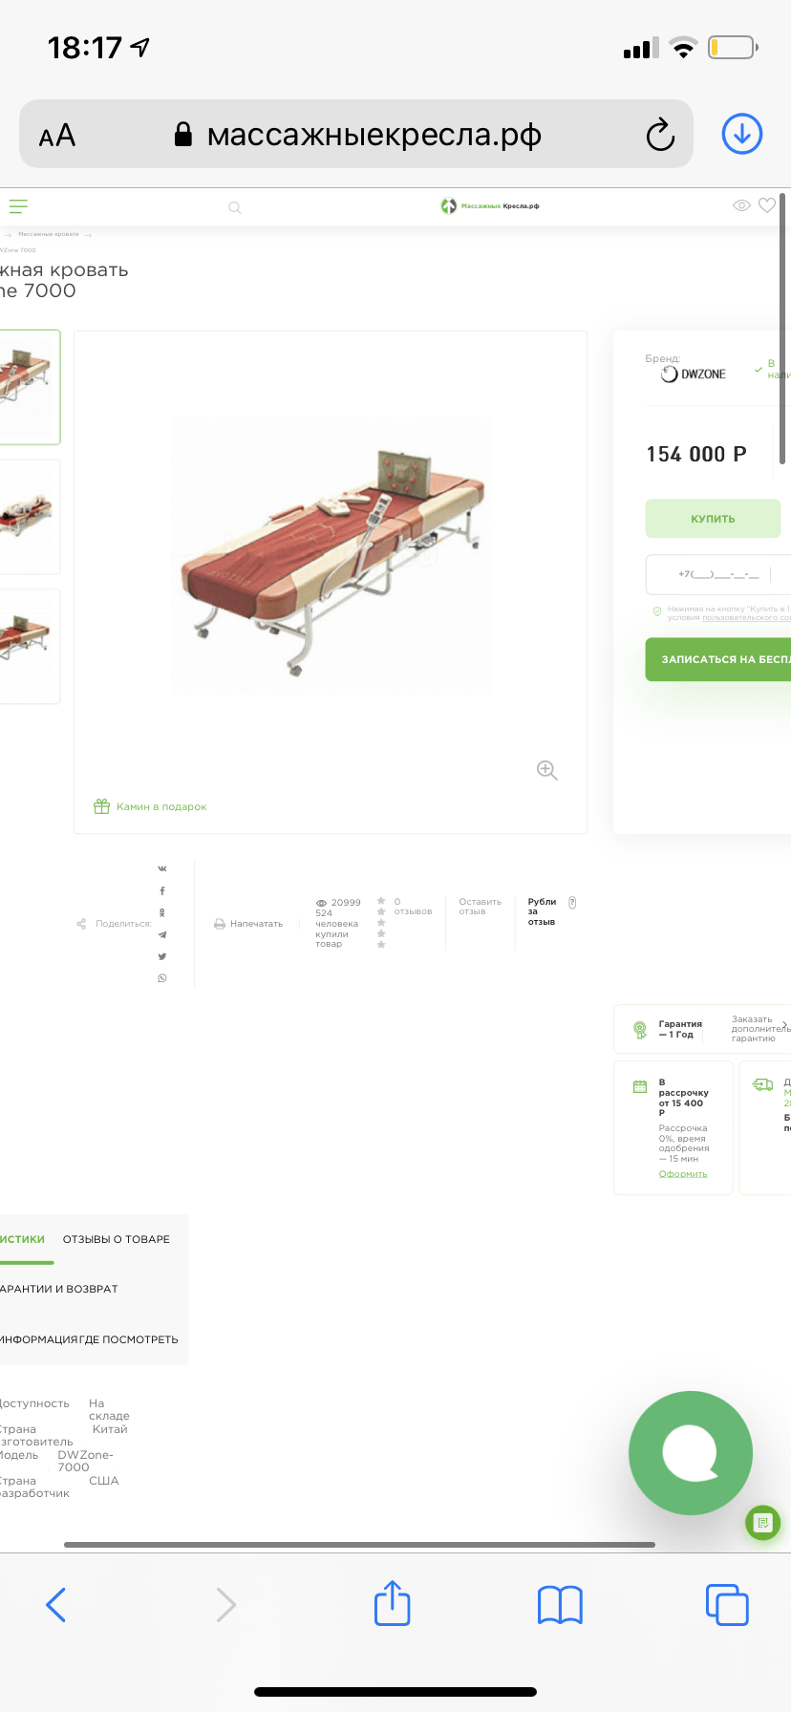Click the Напечатать print link

248,924
